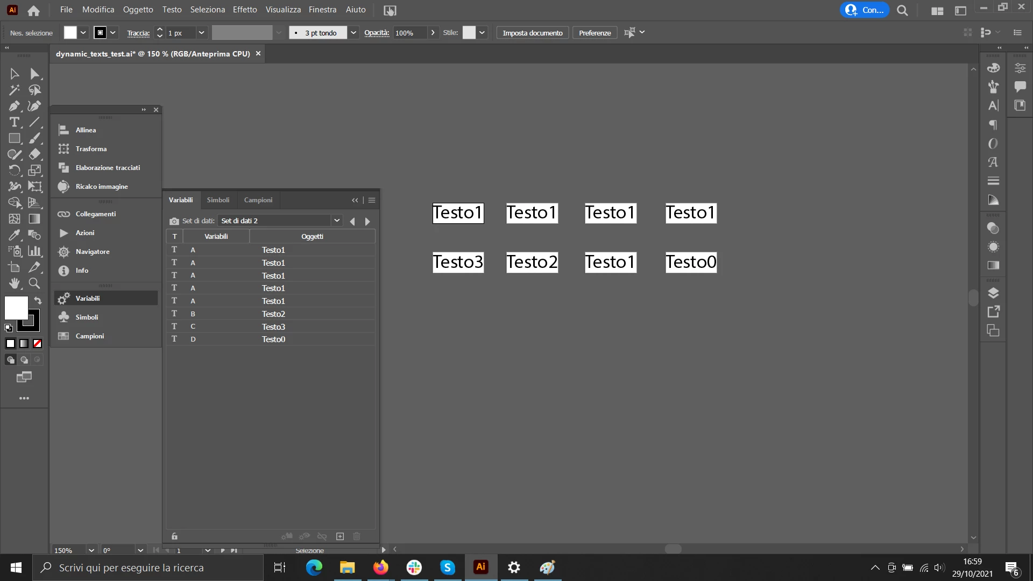Screen dimensions: 1033x581
Task: Toggle the variables lock icon
Action: click(x=174, y=536)
